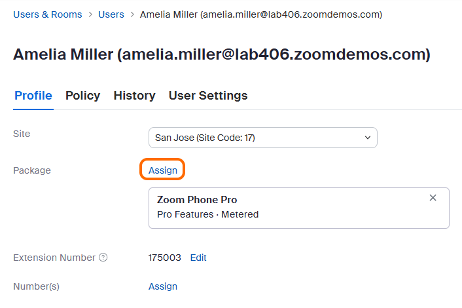Select the Profile tab
Viewport: 462px width, 308px height.
[x=33, y=96]
